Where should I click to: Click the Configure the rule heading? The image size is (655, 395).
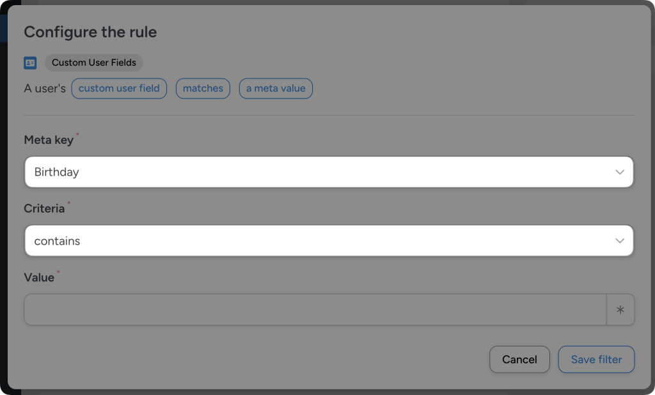tap(90, 32)
